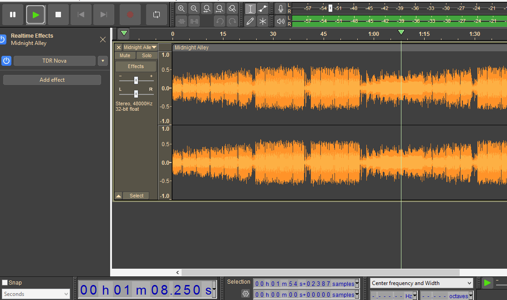Close the Realtime Effects panel
The width and height of the screenshot is (507, 300).
[x=103, y=39]
